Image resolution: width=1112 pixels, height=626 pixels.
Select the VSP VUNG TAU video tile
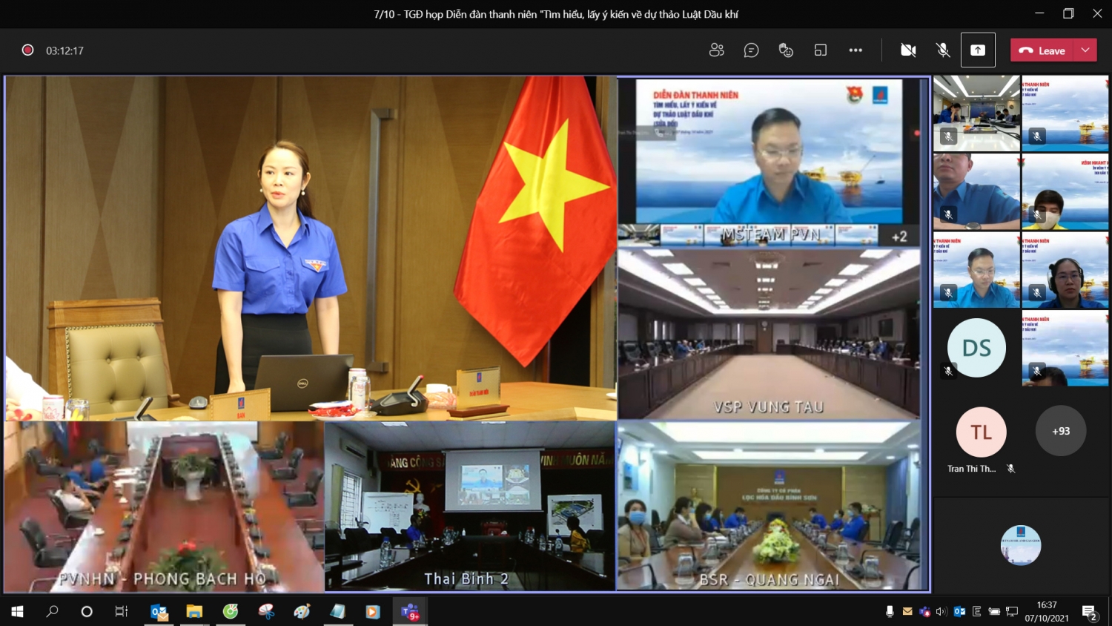769,334
